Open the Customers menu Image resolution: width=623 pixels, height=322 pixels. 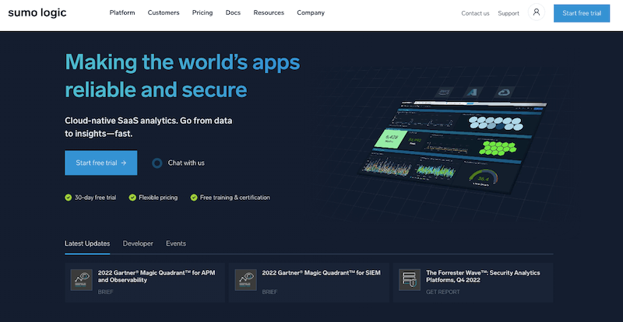tap(164, 12)
